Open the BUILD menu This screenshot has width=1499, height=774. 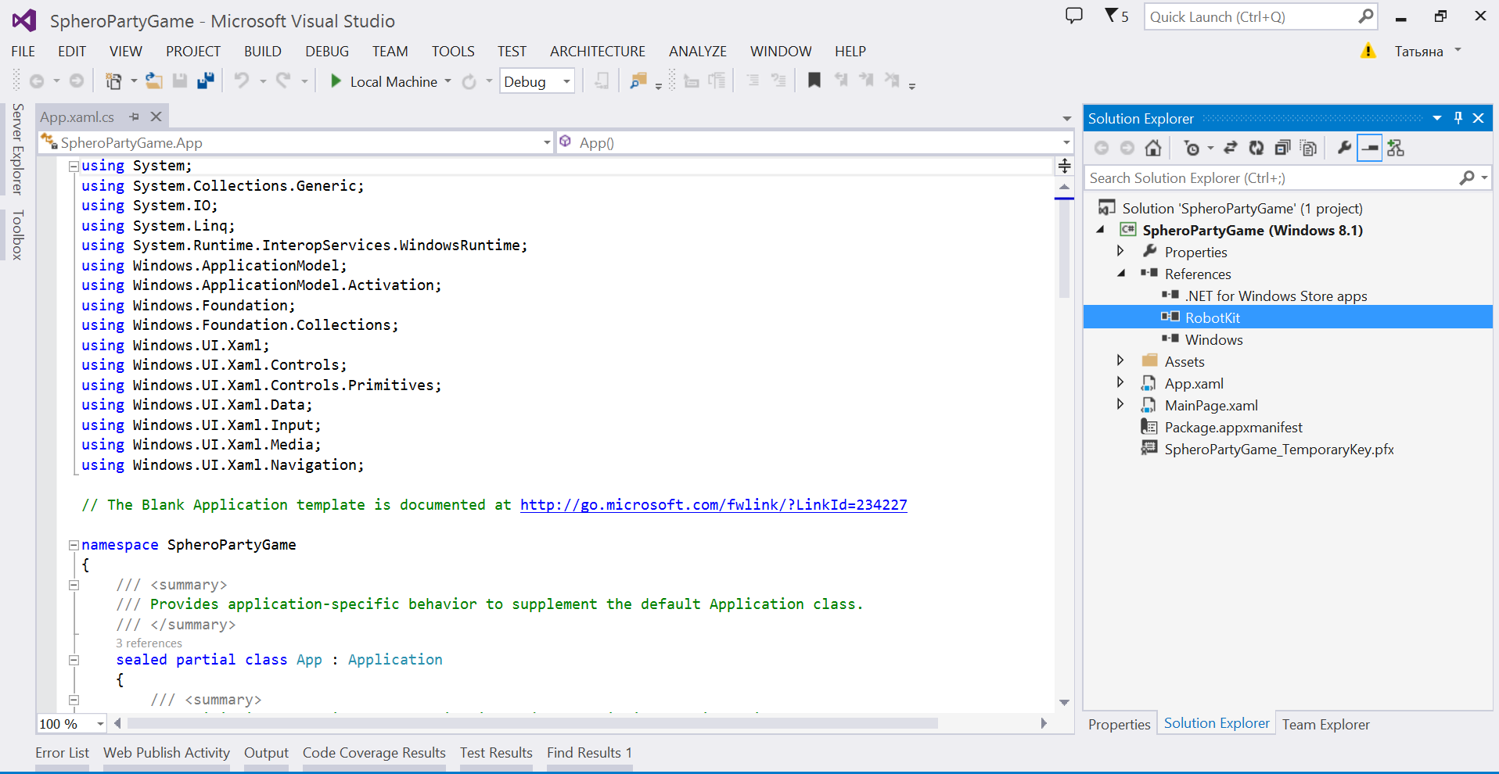[262, 52]
